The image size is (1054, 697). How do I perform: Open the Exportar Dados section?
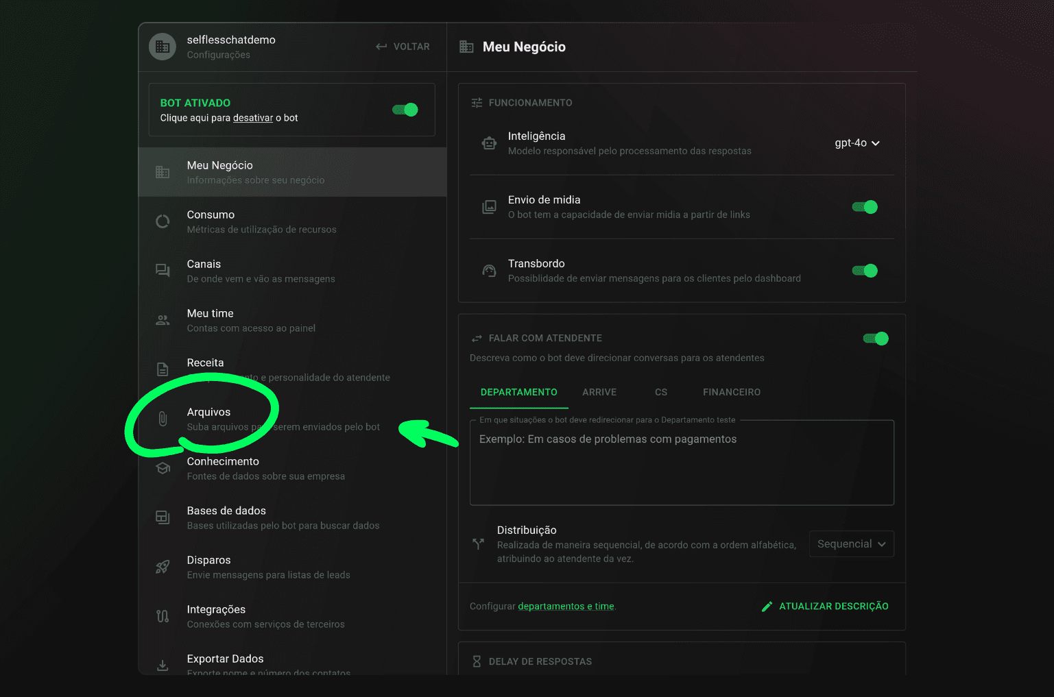(x=293, y=659)
